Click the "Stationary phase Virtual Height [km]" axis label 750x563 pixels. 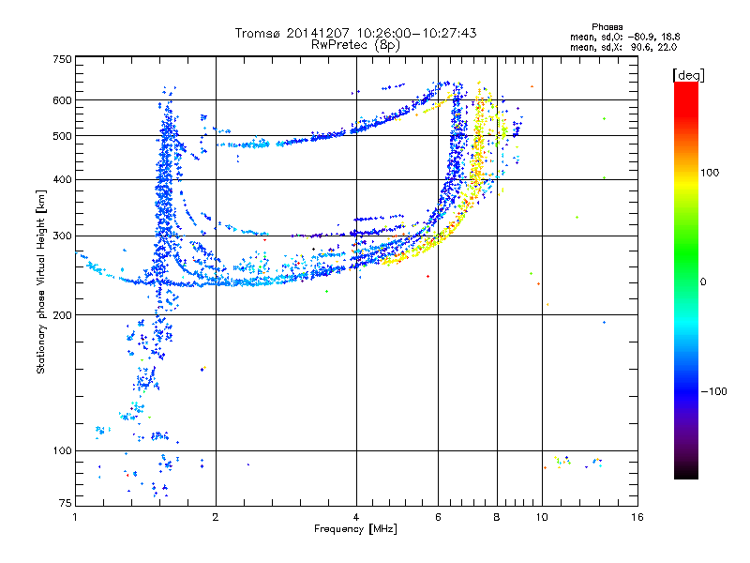pos(41,281)
